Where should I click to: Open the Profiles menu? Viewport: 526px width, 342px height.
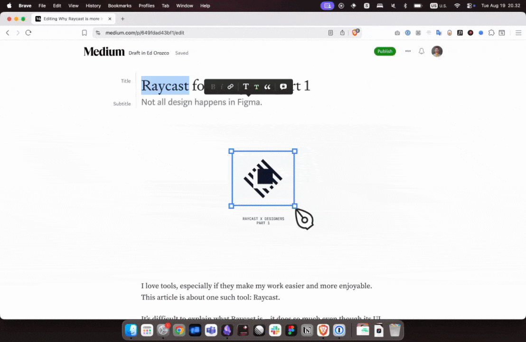147,6
